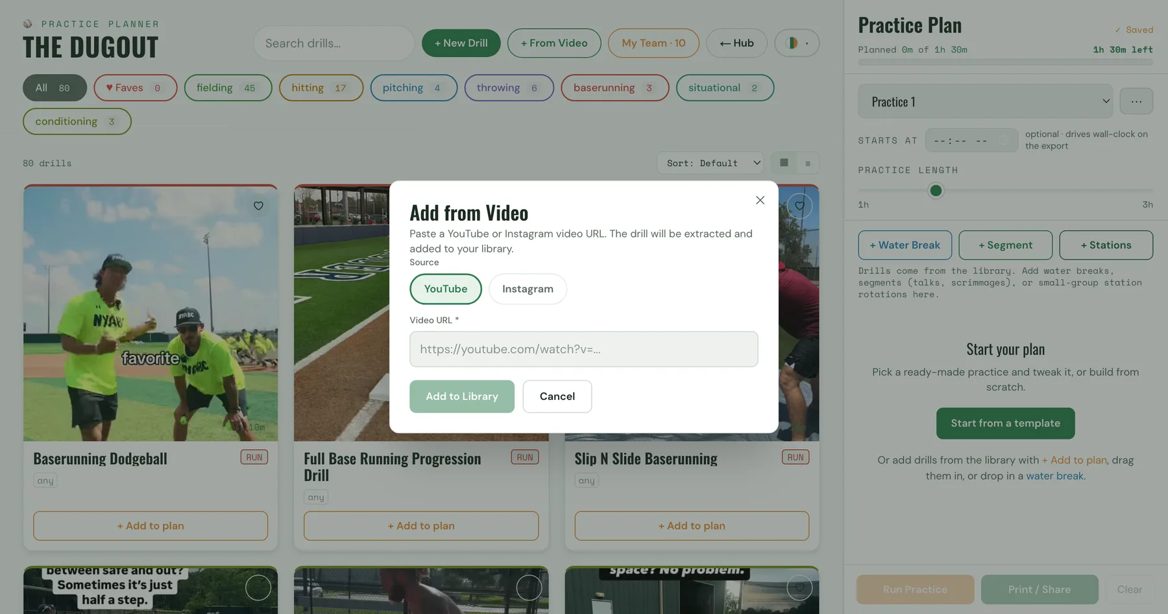Viewport: 1168px width, 614px height.
Task: Click the Search drills field
Action: point(334,43)
